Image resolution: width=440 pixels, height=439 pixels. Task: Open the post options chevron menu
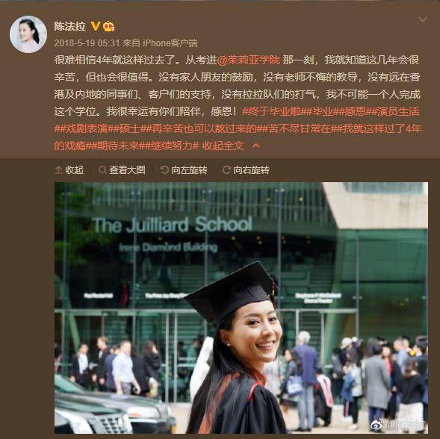pos(423,19)
